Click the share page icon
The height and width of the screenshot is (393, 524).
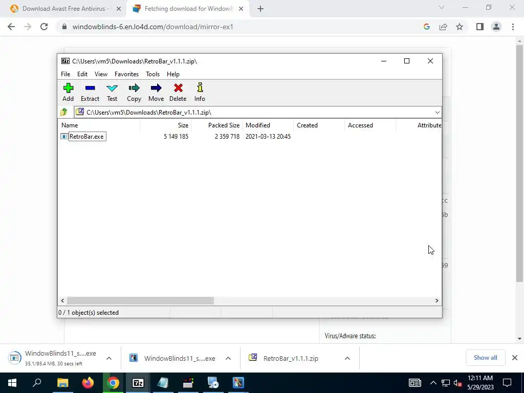pyautogui.click(x=443, y=27)
